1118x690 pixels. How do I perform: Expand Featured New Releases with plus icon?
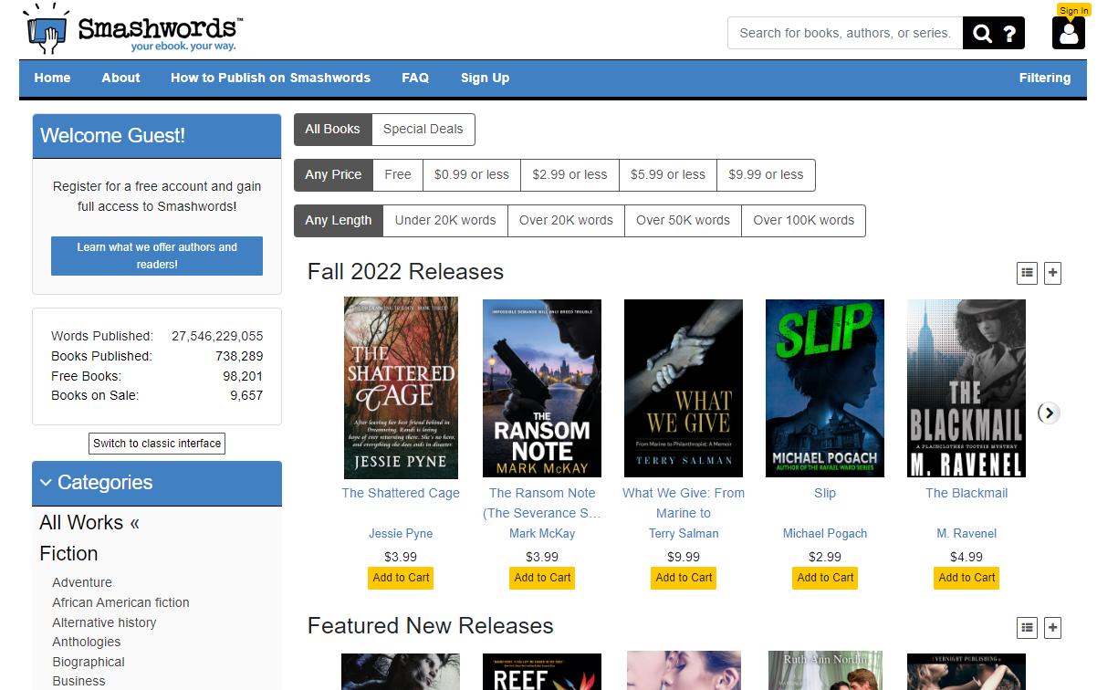click(x=1052, y=627)
